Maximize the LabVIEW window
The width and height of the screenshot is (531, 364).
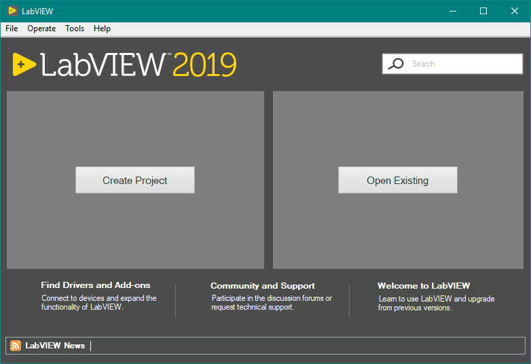coord(483,11)
